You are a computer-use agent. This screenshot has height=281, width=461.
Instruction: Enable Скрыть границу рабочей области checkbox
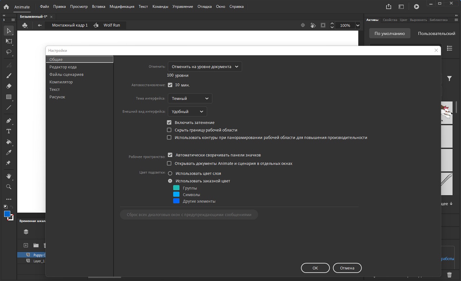coord(169,130)
